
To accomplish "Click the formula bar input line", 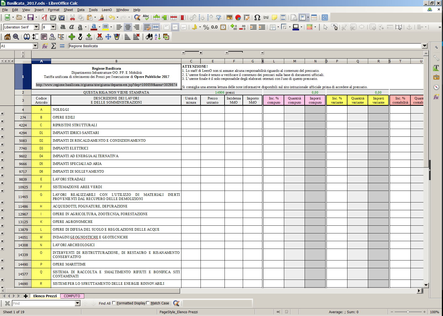I will click(245, 46).
